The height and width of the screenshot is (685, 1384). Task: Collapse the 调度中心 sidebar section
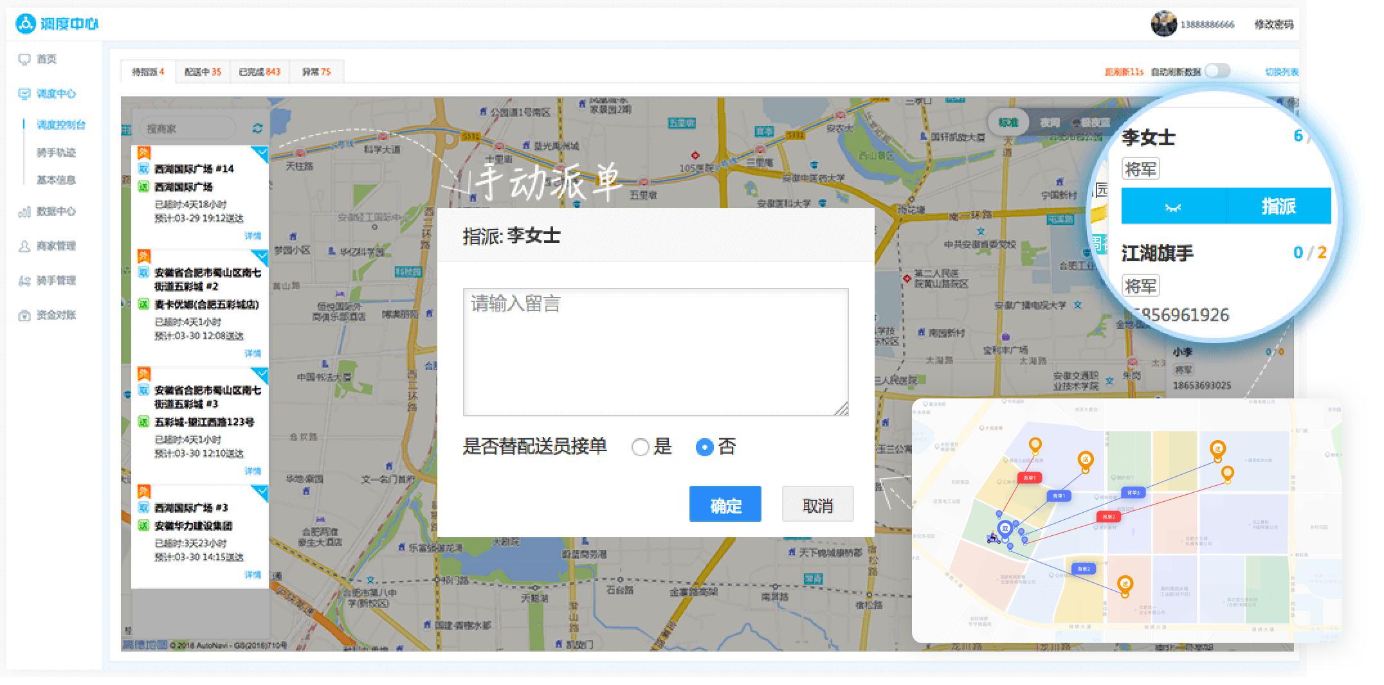(55, 94)
